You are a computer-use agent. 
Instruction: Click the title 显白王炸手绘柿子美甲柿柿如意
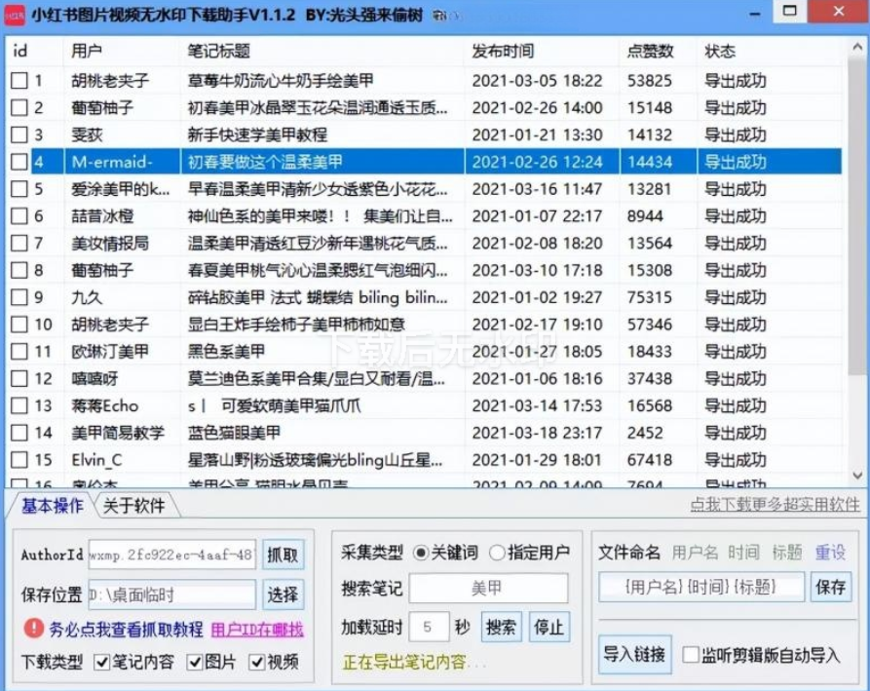coord(296,325)
